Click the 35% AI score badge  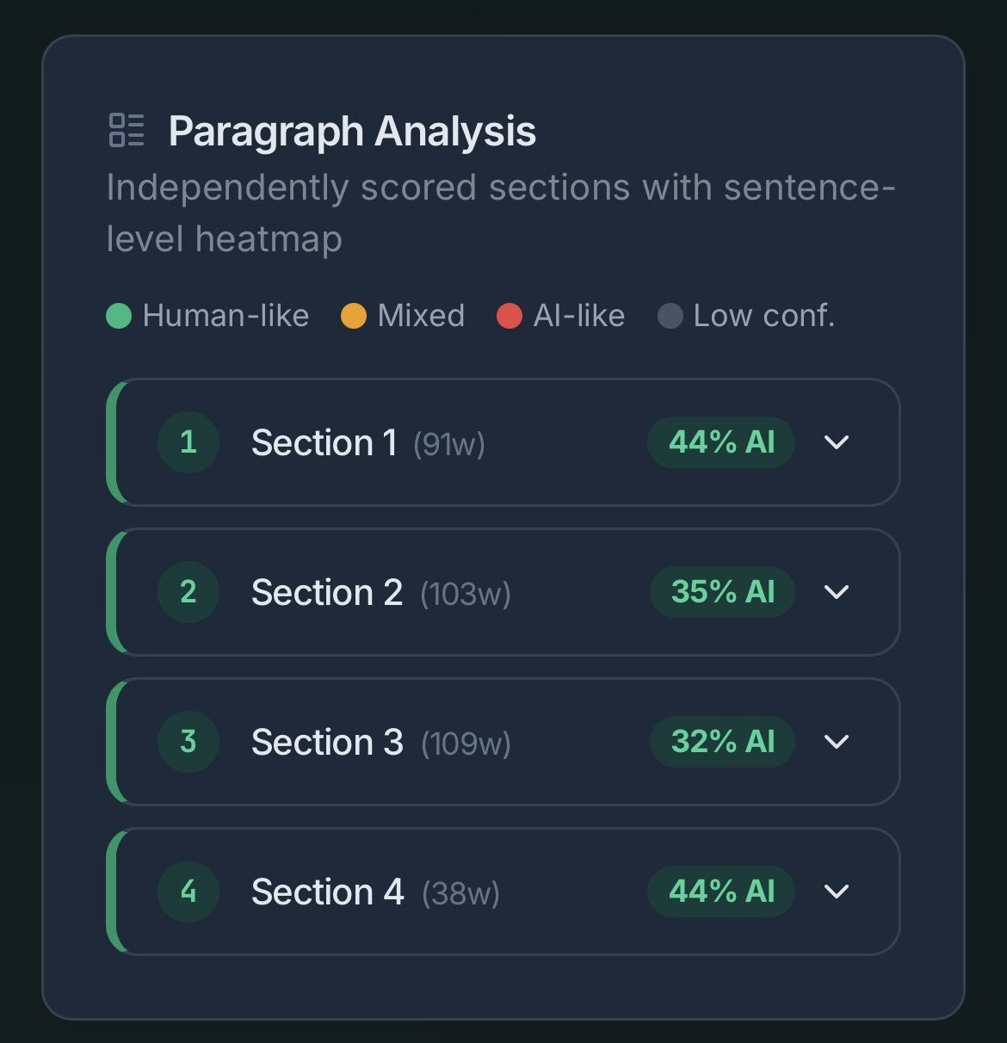722,592
